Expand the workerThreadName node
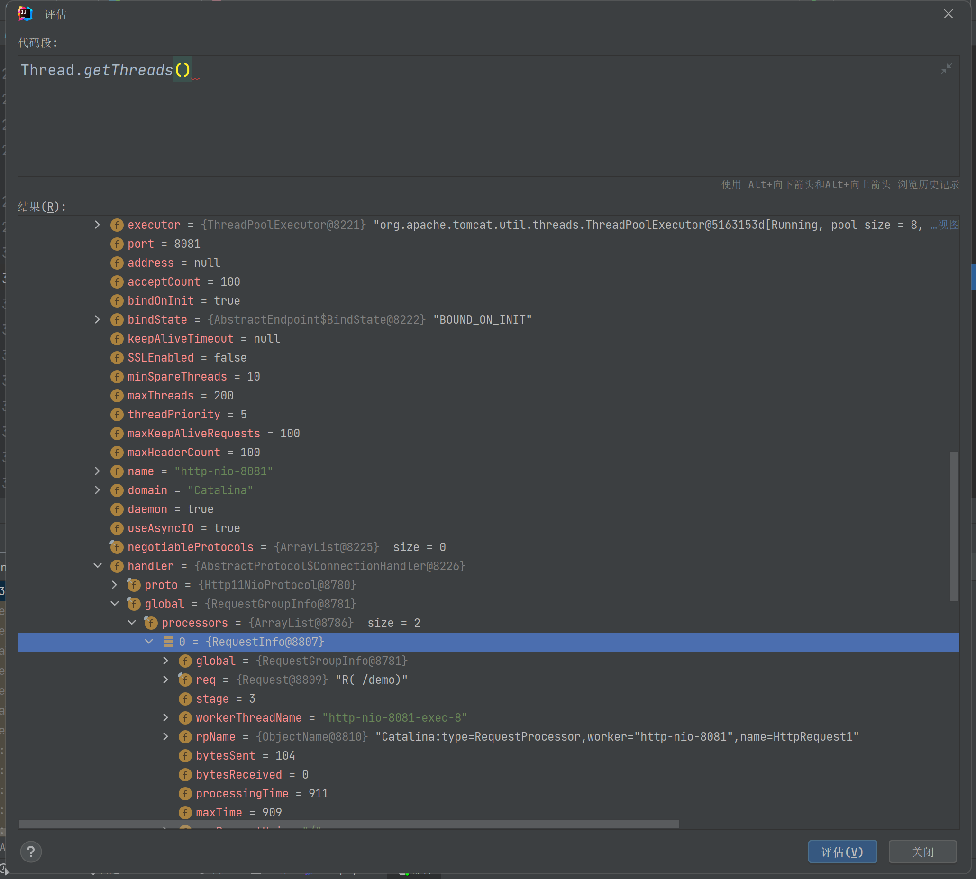 pos(166,718)
